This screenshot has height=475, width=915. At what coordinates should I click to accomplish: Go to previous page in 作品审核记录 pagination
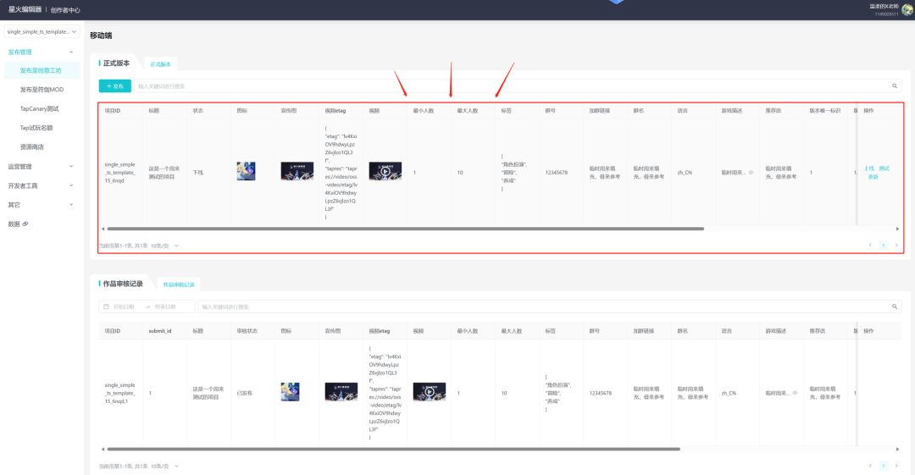coord(870,466)
